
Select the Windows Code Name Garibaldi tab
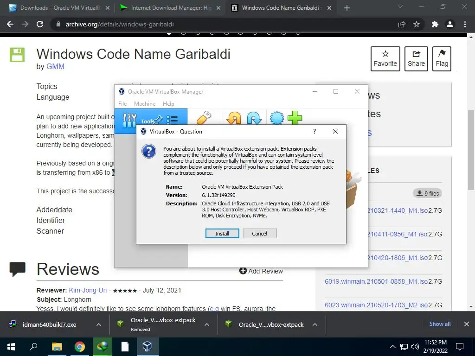(x=280, y=8)
